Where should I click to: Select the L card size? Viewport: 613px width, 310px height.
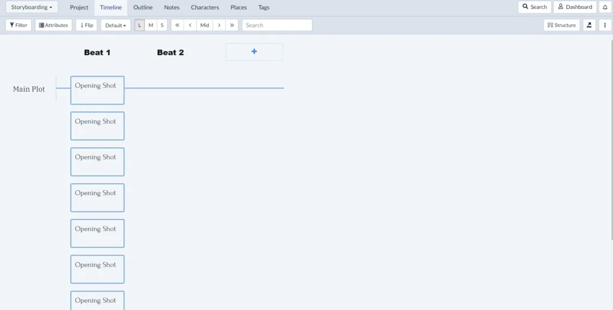139,25
